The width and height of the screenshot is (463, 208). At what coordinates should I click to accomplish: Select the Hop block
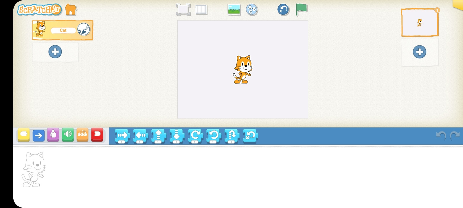(232, 136)
